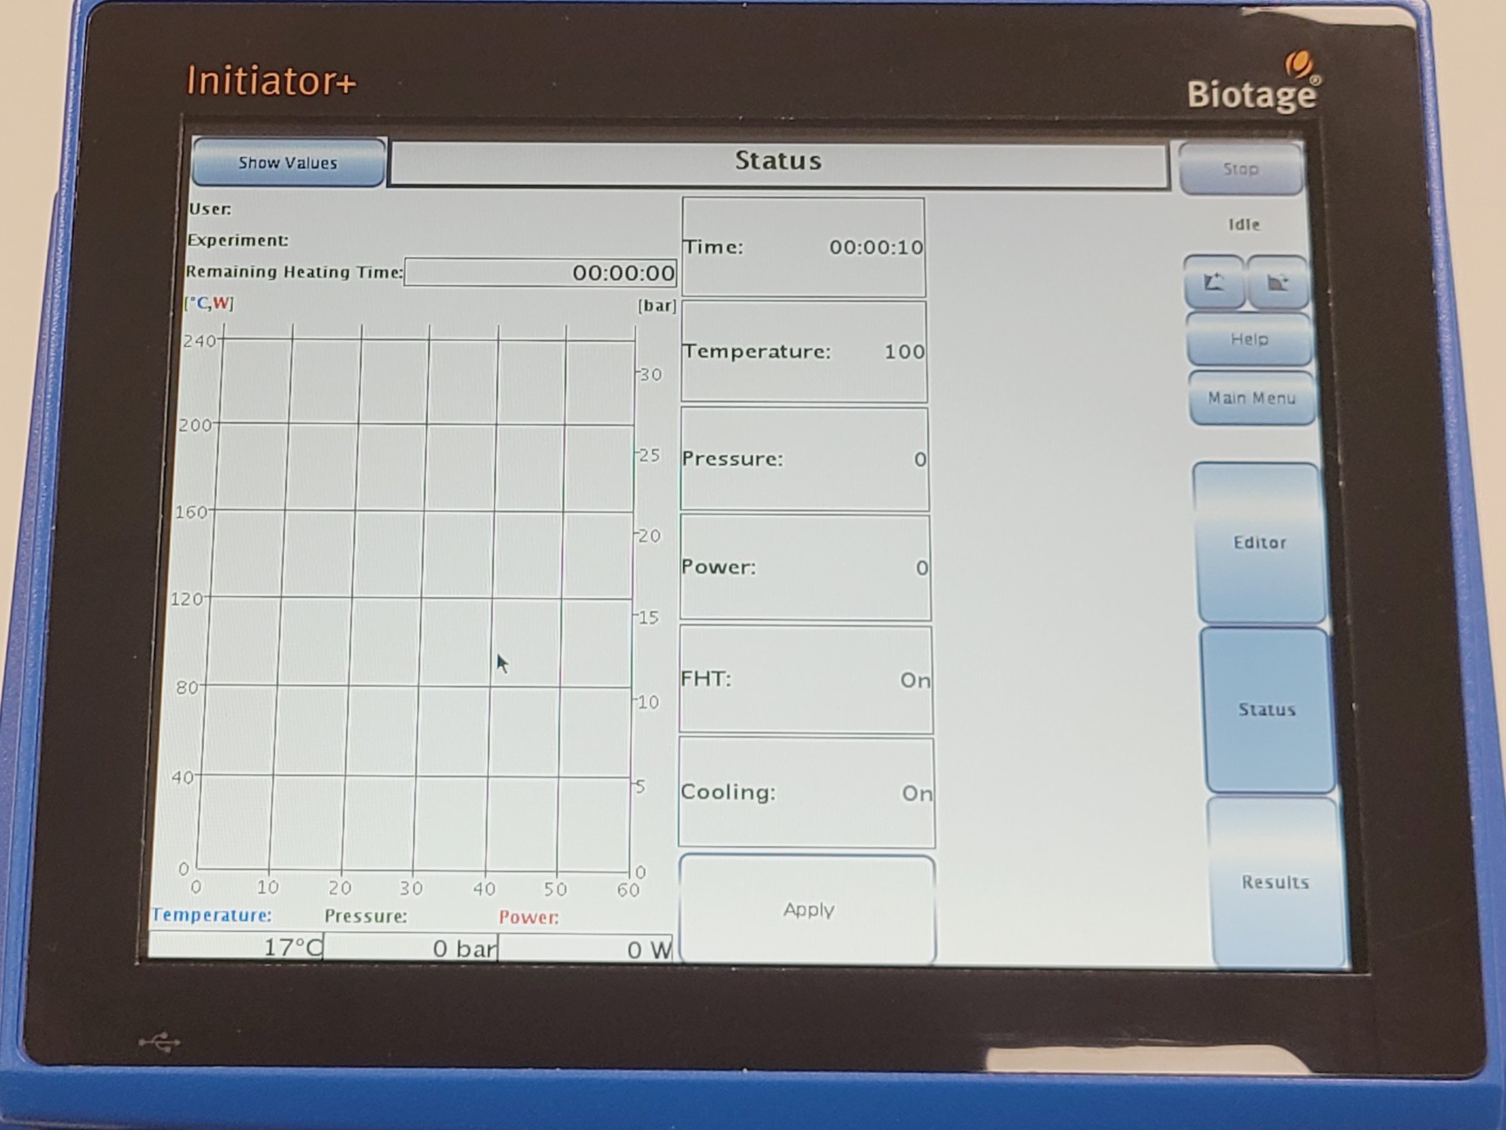
Task: Click the 0 bar pressure readout
Action: 411,948
